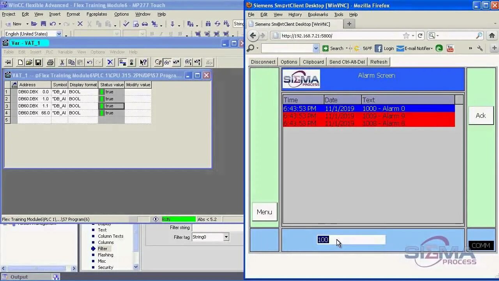Click Undo arrow in WinCC flexible toolbar
499x281 pixels.
coord(53,24)
